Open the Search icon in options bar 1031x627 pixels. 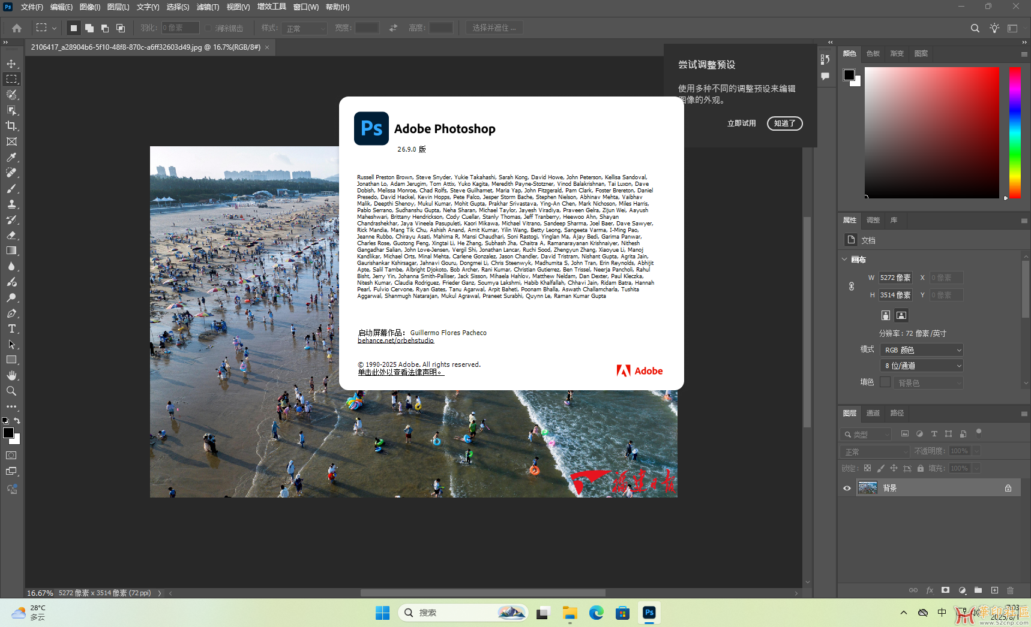[975, 28]
